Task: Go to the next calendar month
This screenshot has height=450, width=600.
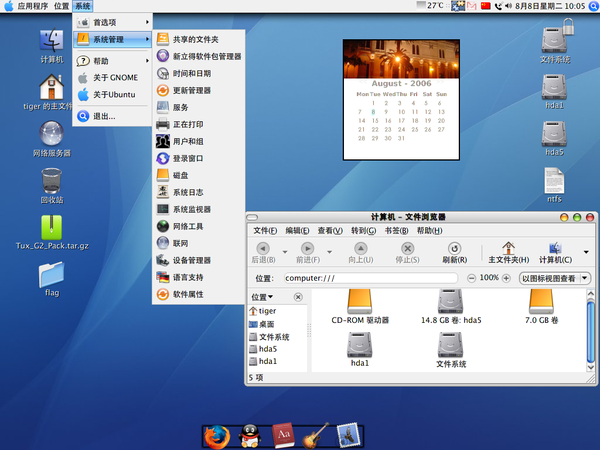Action: [x=441, y=82]
